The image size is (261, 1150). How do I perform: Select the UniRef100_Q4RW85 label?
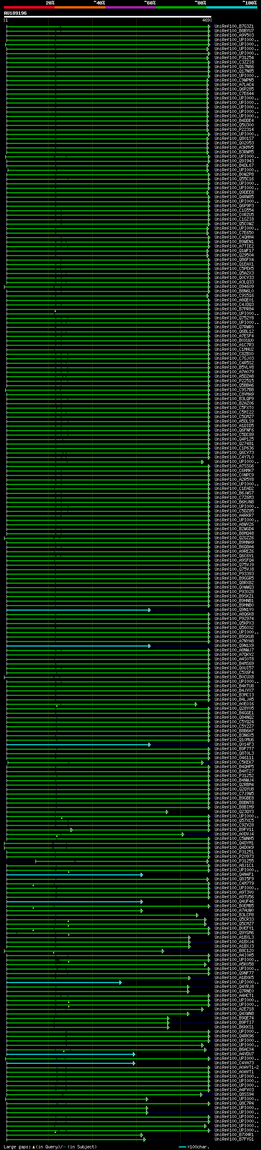coord(234,197)
